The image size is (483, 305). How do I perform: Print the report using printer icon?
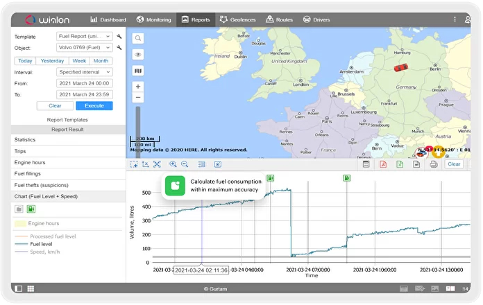(434, 164)
